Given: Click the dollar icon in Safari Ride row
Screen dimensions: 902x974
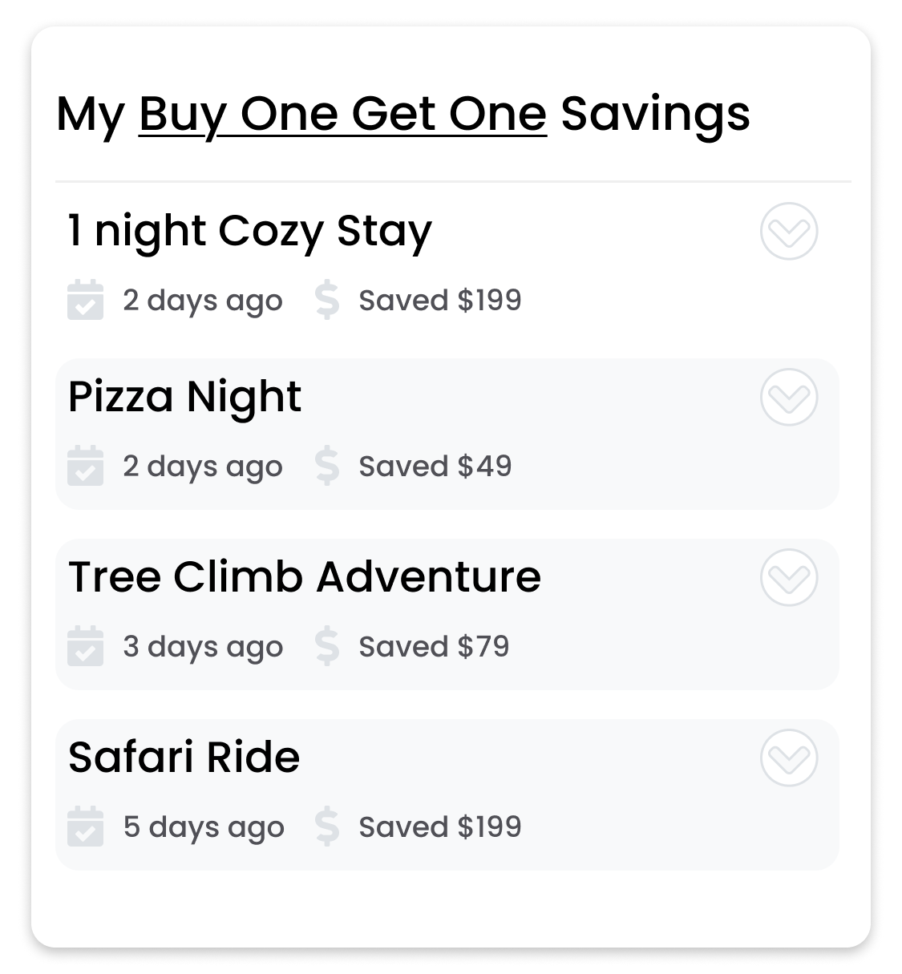Looking at the screenshot, I should click(327, 826).
